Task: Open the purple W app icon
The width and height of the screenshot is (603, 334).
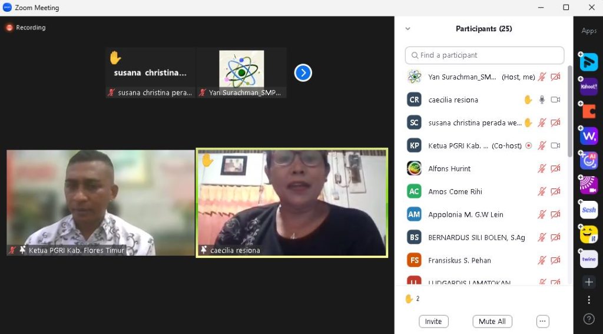Action: 589,136
